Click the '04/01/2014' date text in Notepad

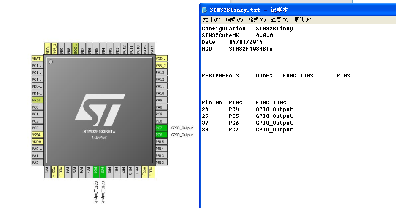click(246, 42)
